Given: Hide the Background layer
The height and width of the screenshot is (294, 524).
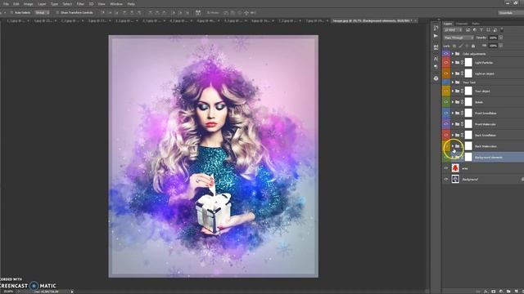Looking at the screenshot, I should tap(445, 179).
